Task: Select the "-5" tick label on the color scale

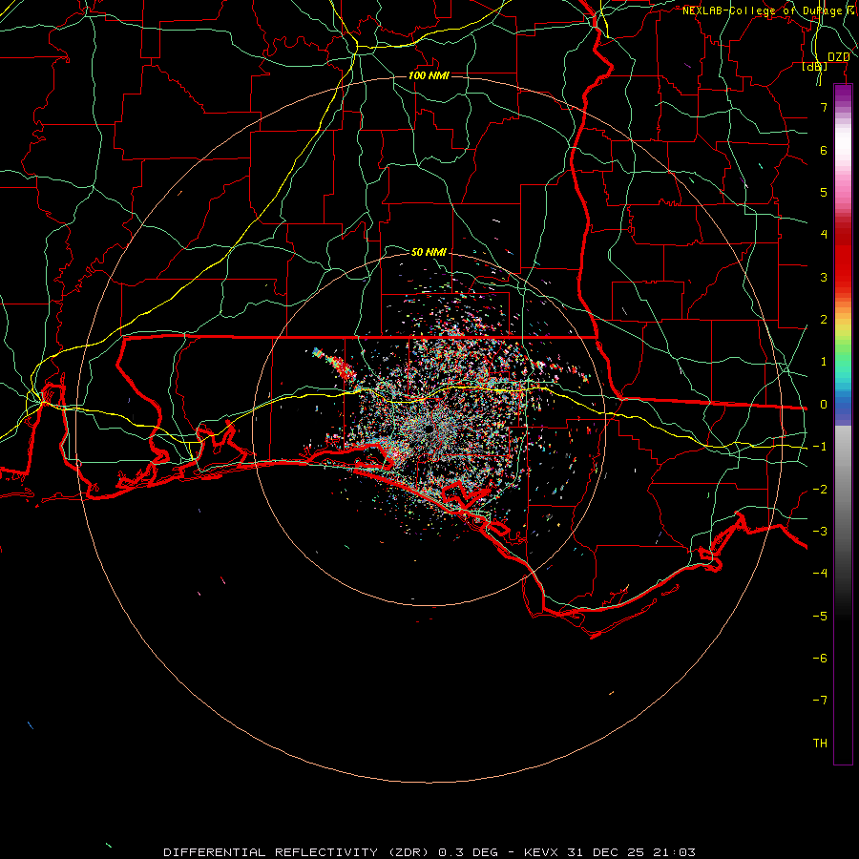Action: click(820, 617)
